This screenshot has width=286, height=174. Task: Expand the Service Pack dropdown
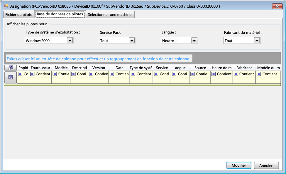point(132,41)
